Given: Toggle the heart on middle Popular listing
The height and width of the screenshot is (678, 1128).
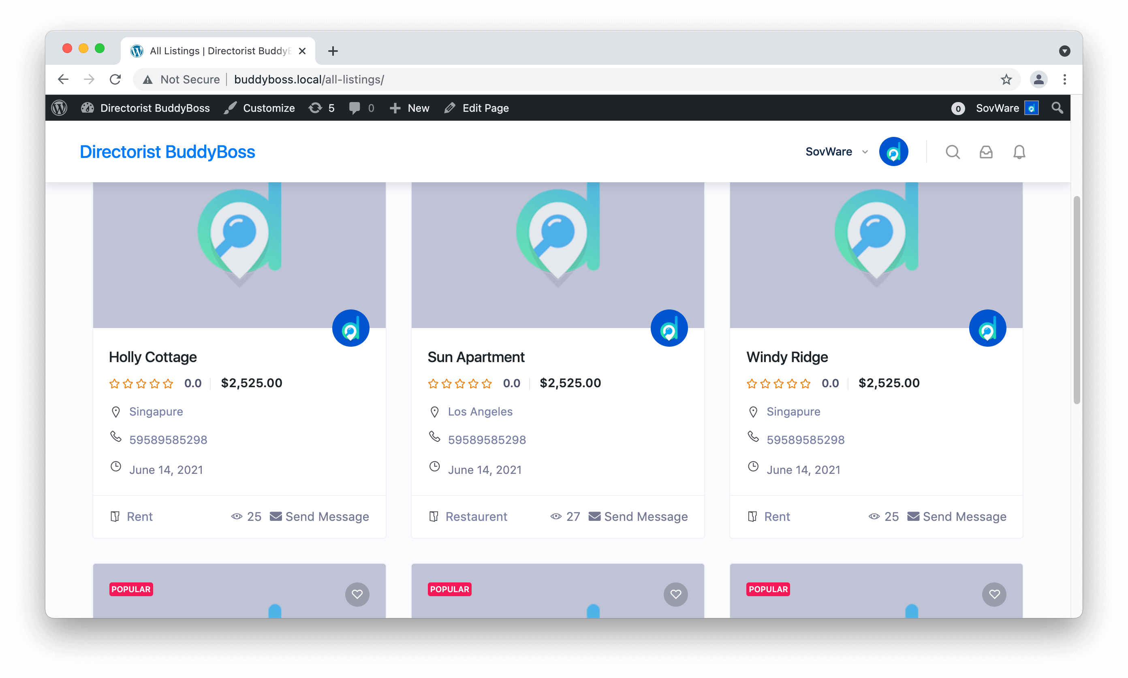Looking at the screenshot, I should 675,594.
